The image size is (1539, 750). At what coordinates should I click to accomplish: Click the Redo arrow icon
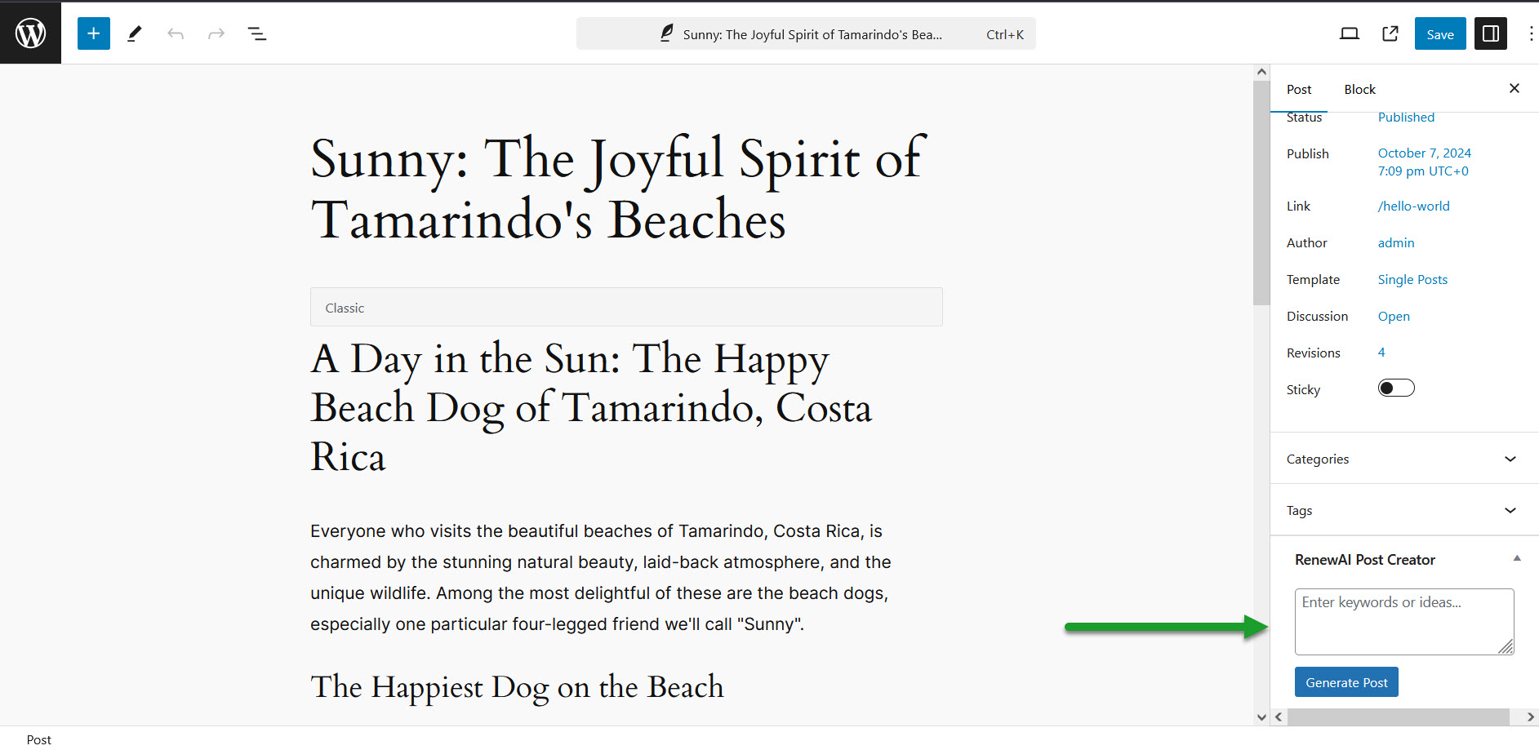pos(216,33)
